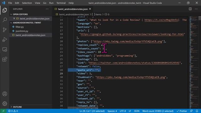Screen dimensions: 201x113
Task: Click the Prettier status entry
Action: tap(182, 111)
